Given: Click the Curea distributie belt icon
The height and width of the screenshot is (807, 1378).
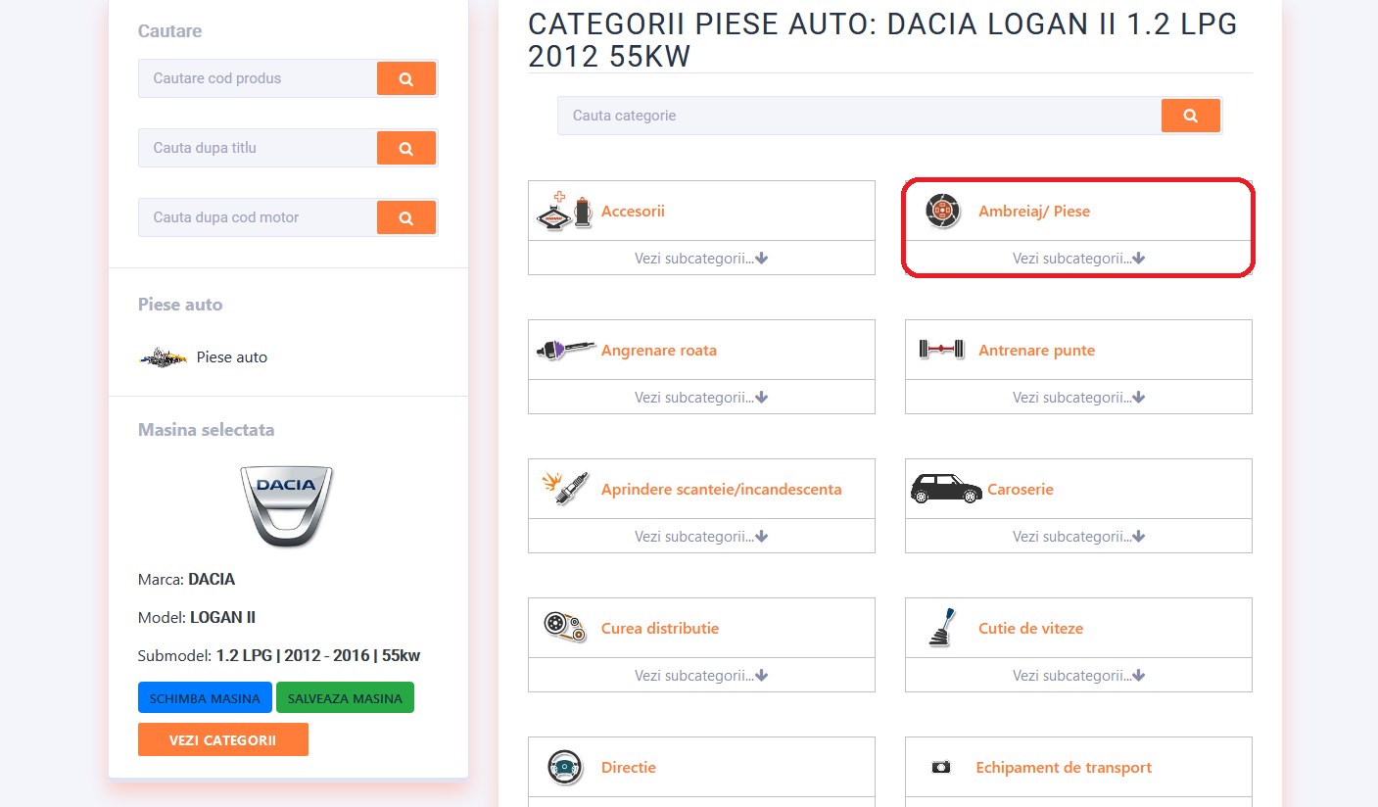Looking at the screenshot, I should click(565, 626).
